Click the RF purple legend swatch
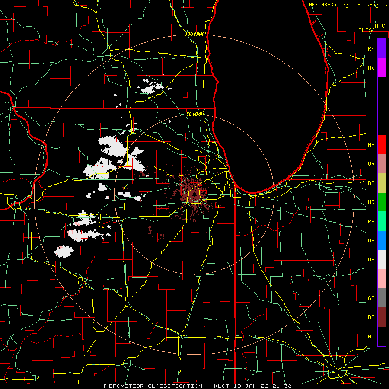The height and width of the screenshot is (389, 389). [382, 48]
